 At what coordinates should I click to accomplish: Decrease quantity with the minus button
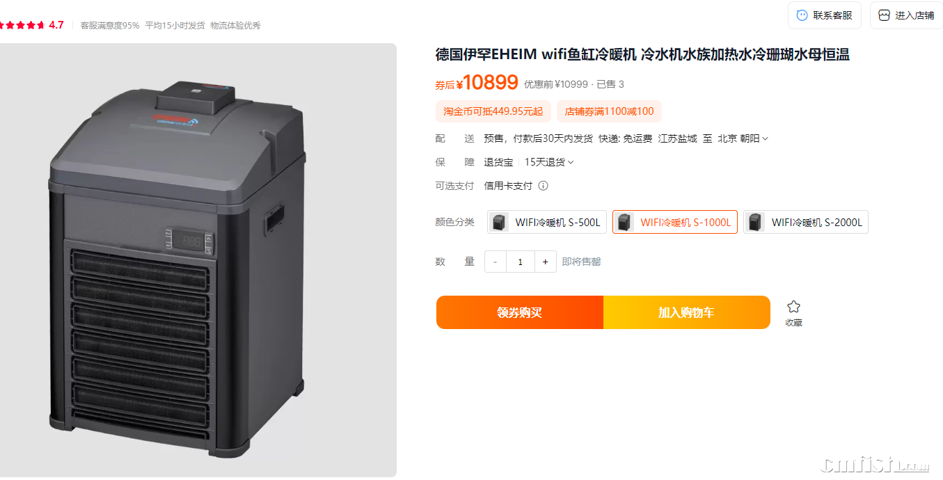point(495,262)
